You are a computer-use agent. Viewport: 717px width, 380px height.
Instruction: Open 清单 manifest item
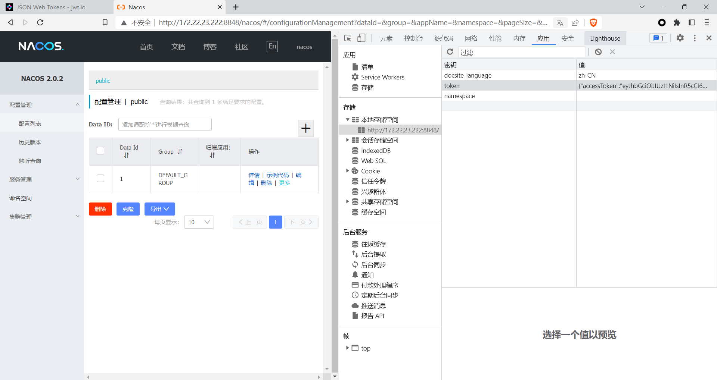(x=363, y=67)
